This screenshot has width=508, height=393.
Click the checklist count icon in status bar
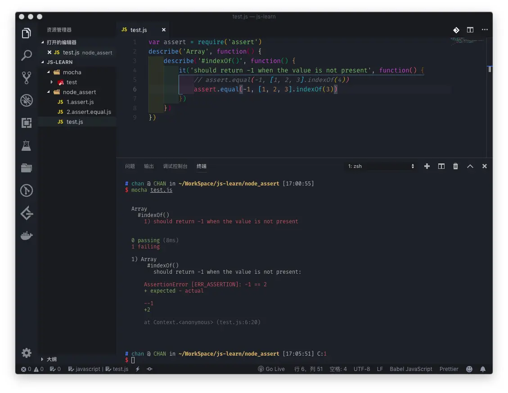pyautogui.click(x=55, y=369)
